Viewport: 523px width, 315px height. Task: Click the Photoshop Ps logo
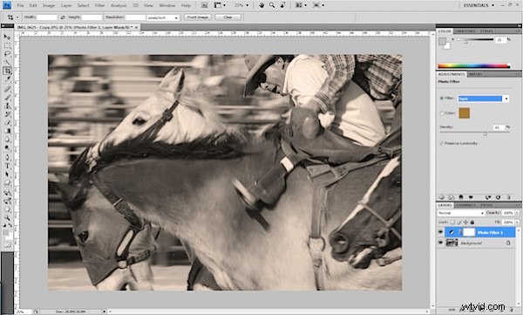7,5
